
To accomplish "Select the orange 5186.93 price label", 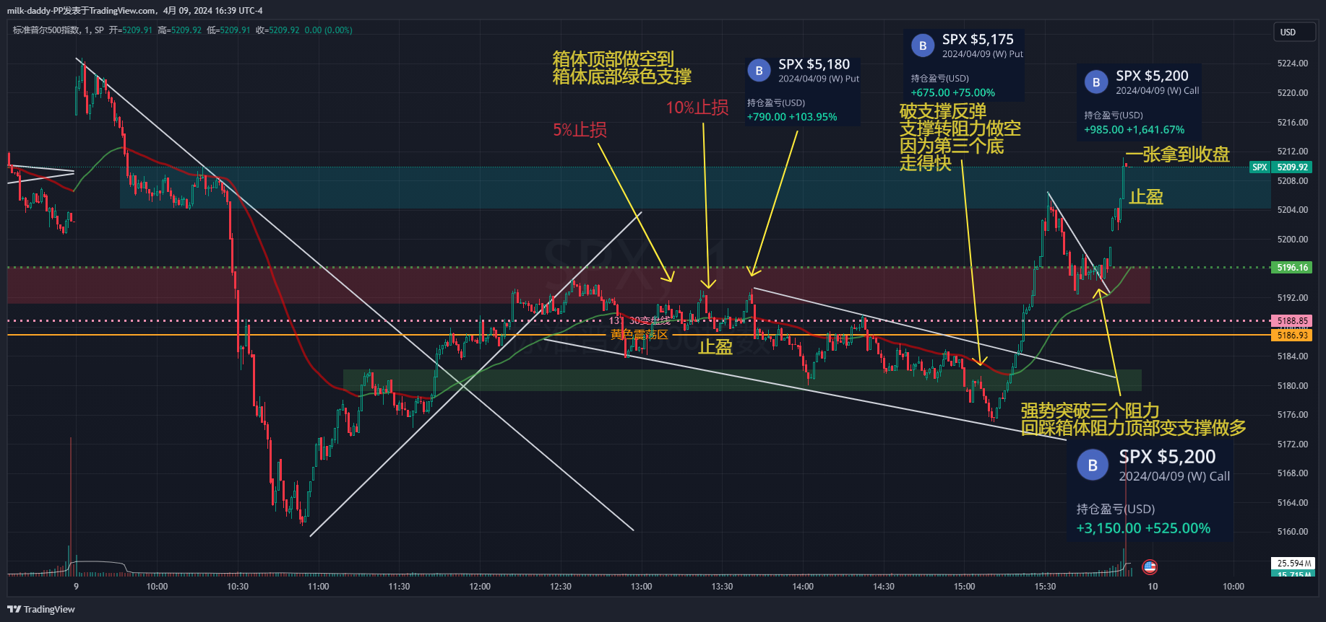I will tap(1292, 335).
